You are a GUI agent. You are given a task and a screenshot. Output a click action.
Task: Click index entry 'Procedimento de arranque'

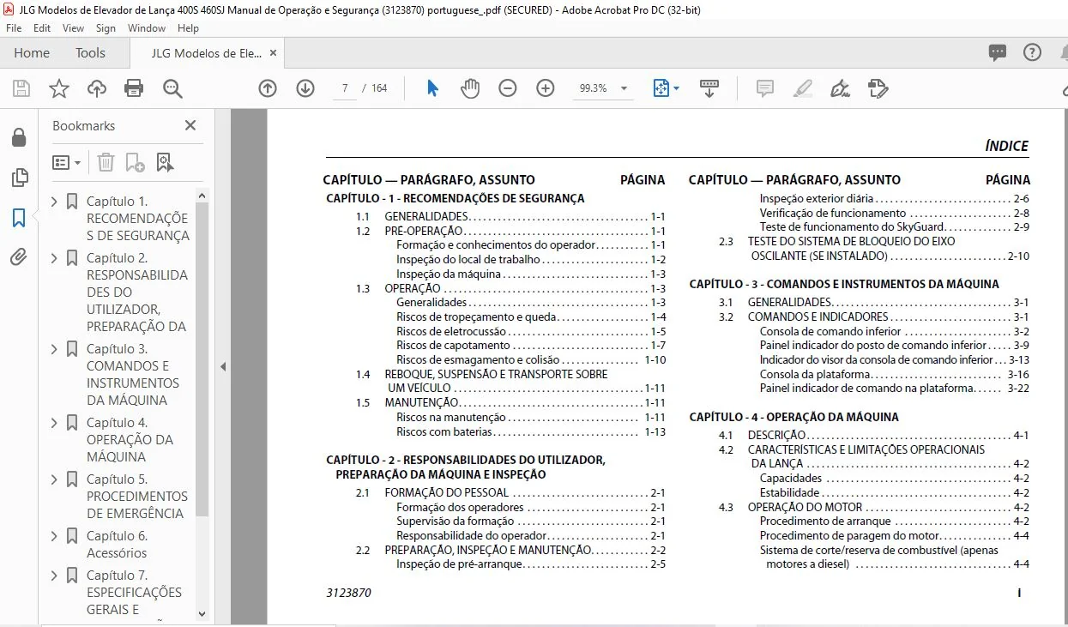825,521
